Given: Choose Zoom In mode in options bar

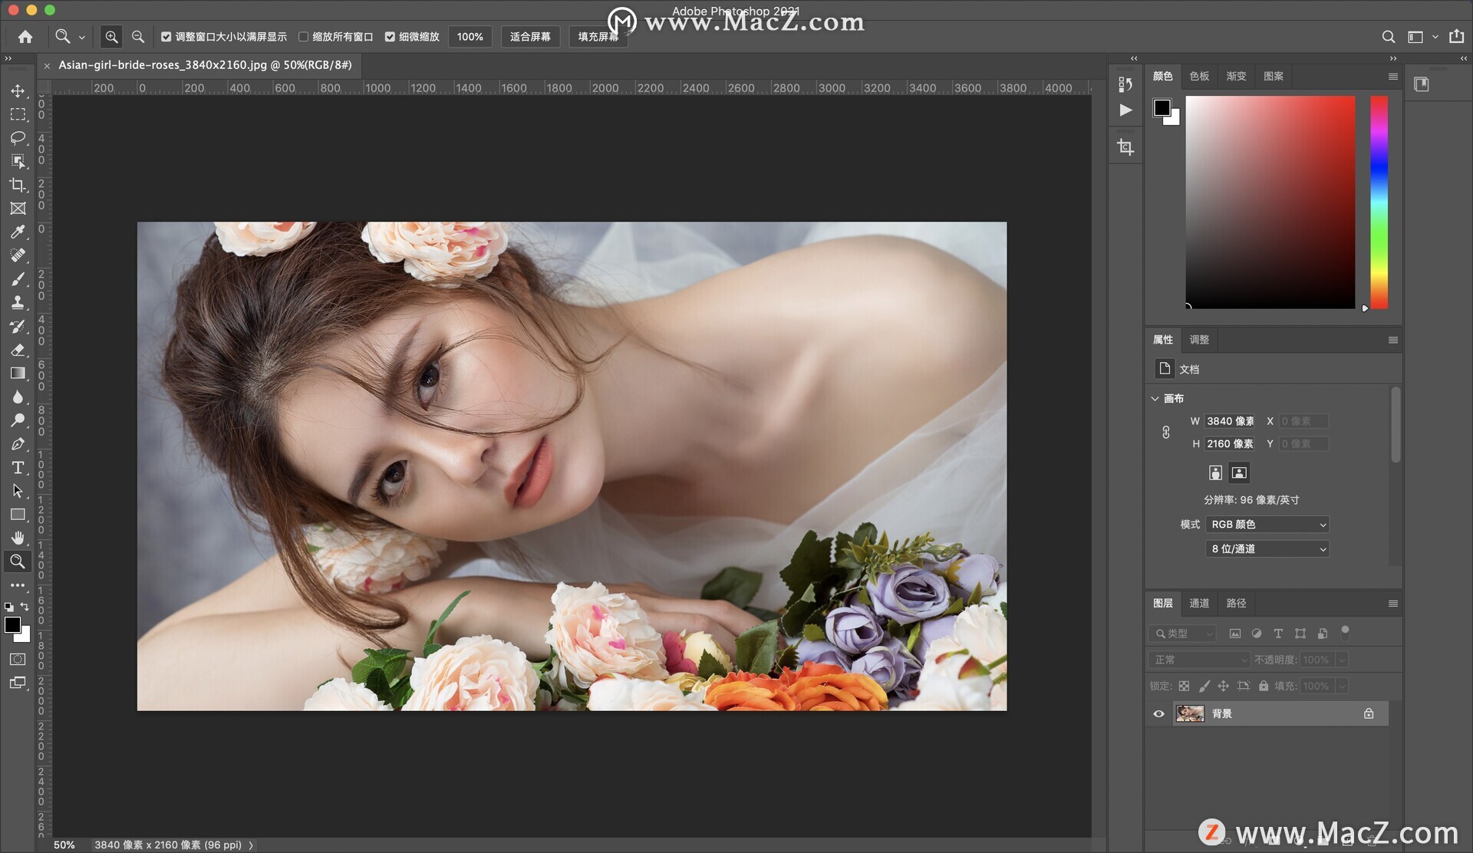Looking at the screenshot, I should coord(112,36).
